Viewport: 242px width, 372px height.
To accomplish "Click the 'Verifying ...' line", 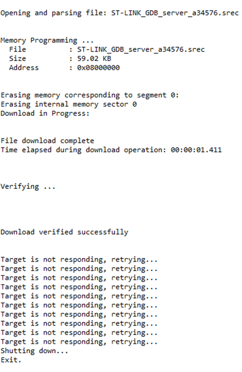I will point(28,187).
